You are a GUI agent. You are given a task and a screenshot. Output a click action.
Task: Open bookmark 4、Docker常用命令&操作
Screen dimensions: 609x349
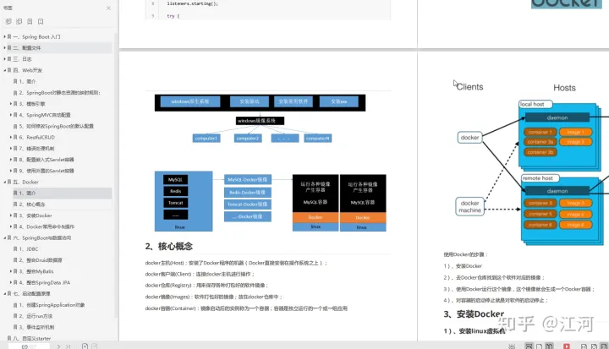[x=47, y=226]
